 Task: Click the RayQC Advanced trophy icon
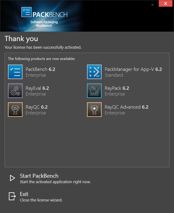click(x=94, y=110)
